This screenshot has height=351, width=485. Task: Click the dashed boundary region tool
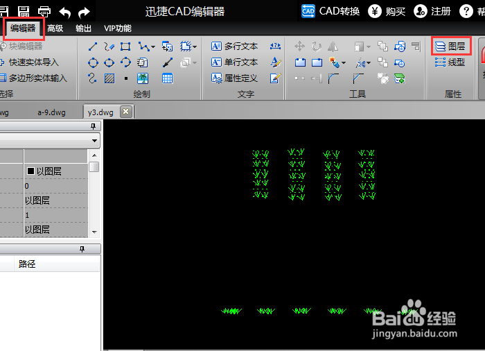[186, 46]
